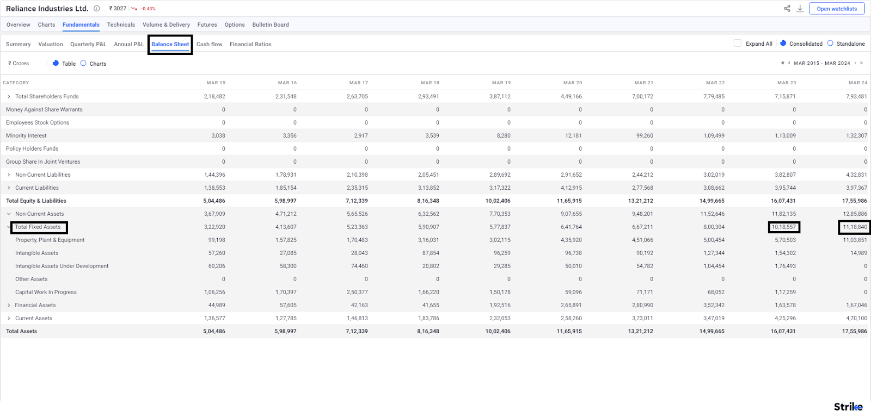Click the share icon at top right

click(787, 9)
